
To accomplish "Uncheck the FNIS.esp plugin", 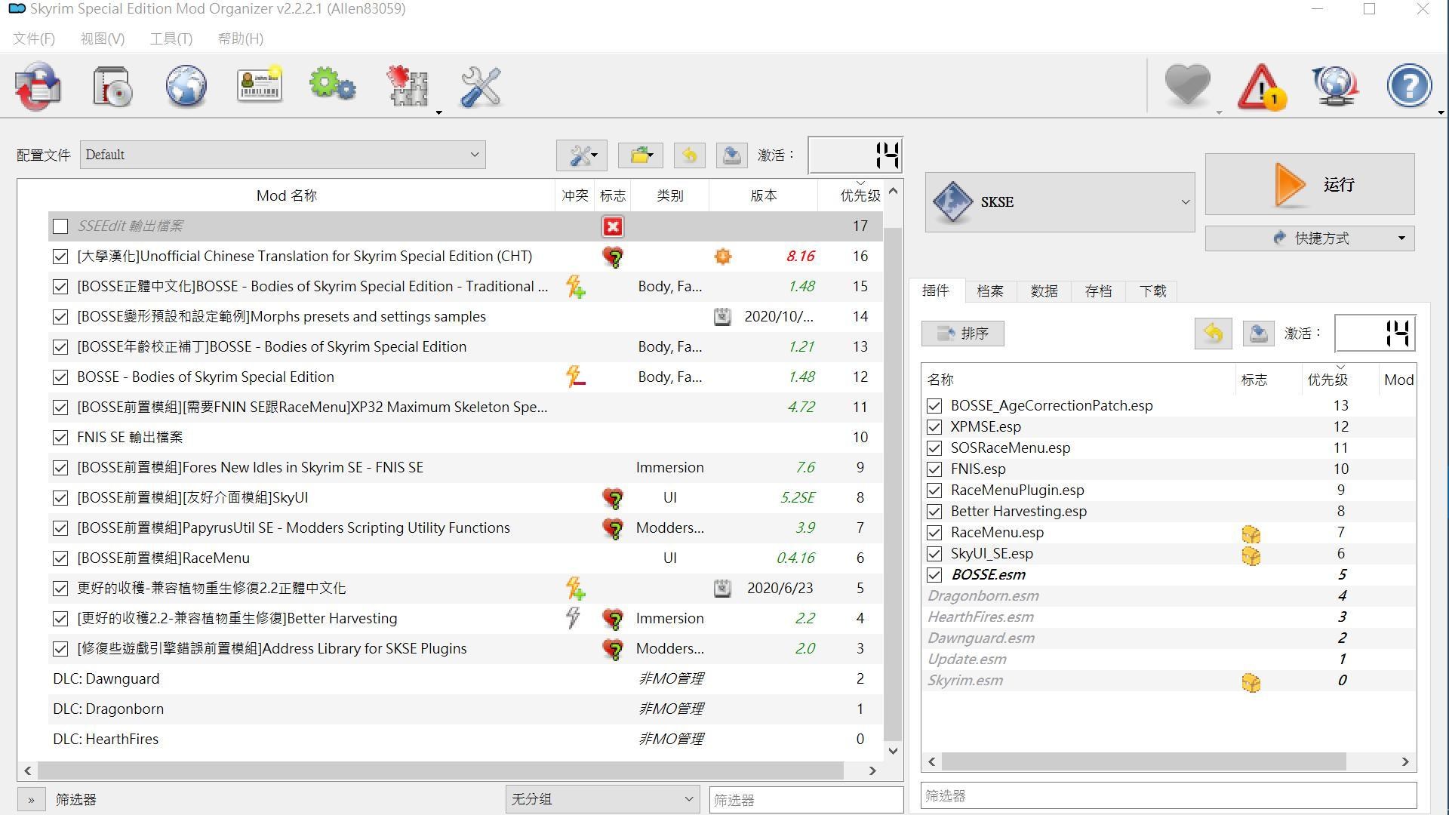I will tap(934, 469).
